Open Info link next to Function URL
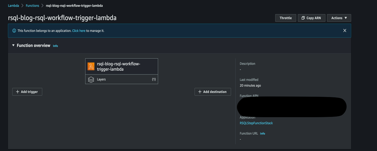377x151 pixels. coord(263,134)
